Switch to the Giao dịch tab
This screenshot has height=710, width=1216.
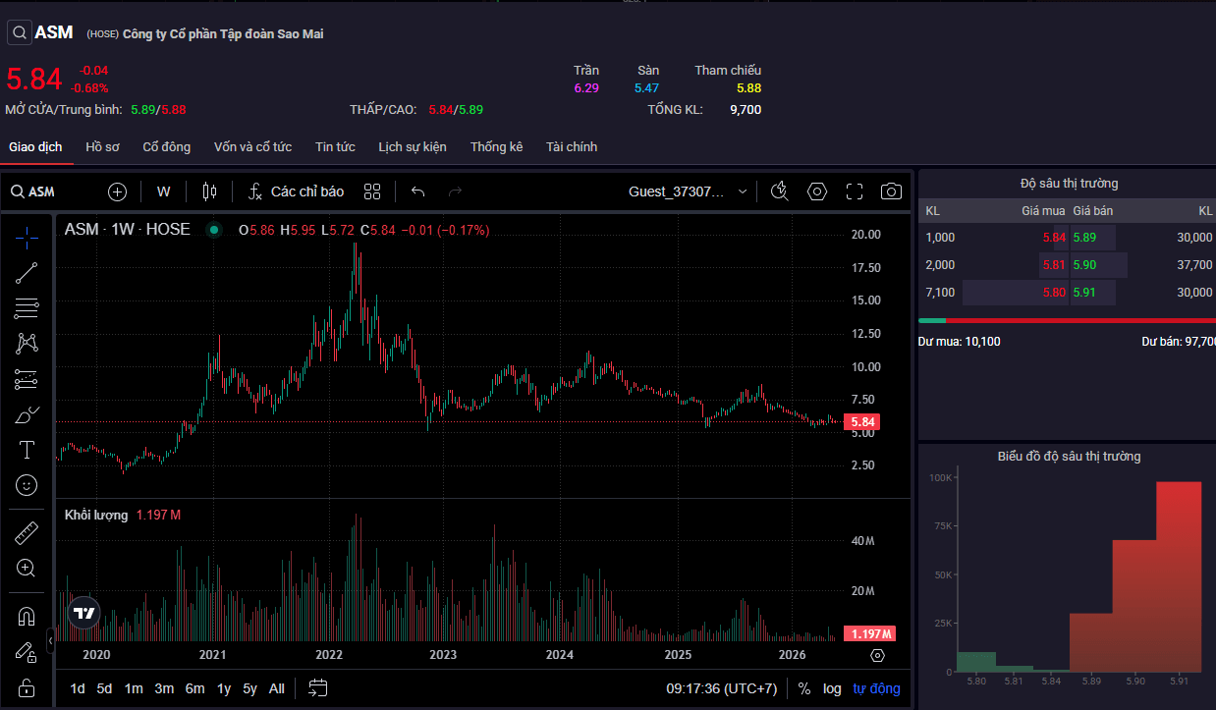35,147
